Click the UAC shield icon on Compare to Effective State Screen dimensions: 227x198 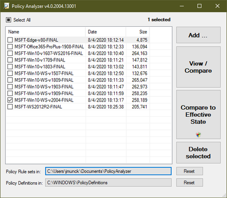pos(198,135)
